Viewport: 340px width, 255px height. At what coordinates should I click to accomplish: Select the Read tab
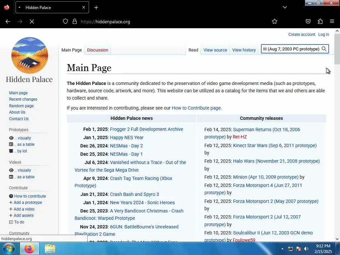pyautogui.click(x=193, y=50)
